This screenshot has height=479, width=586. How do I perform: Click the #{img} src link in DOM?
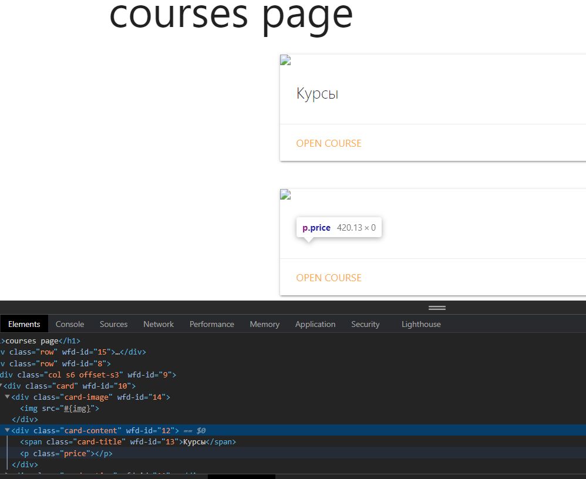click(77, 409)
